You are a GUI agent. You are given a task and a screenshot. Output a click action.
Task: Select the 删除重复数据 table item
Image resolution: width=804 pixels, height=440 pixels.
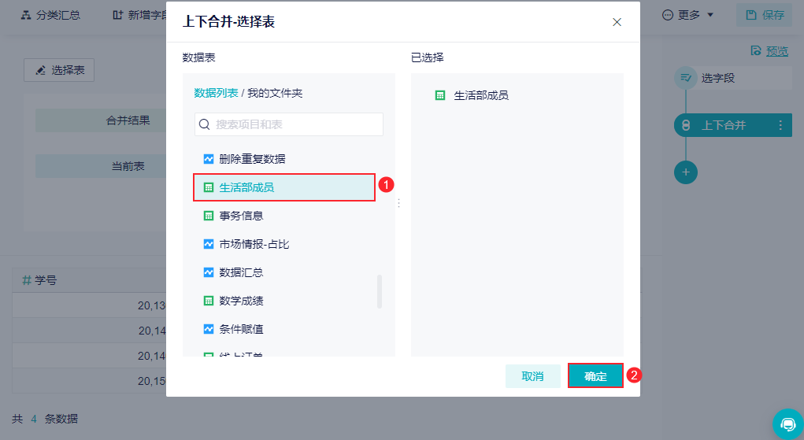[x=252, y=159]
